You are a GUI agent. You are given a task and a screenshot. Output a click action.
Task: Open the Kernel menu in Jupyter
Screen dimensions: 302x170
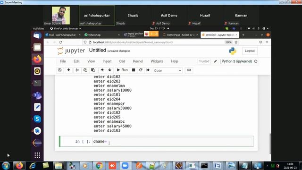click(138, 61)
